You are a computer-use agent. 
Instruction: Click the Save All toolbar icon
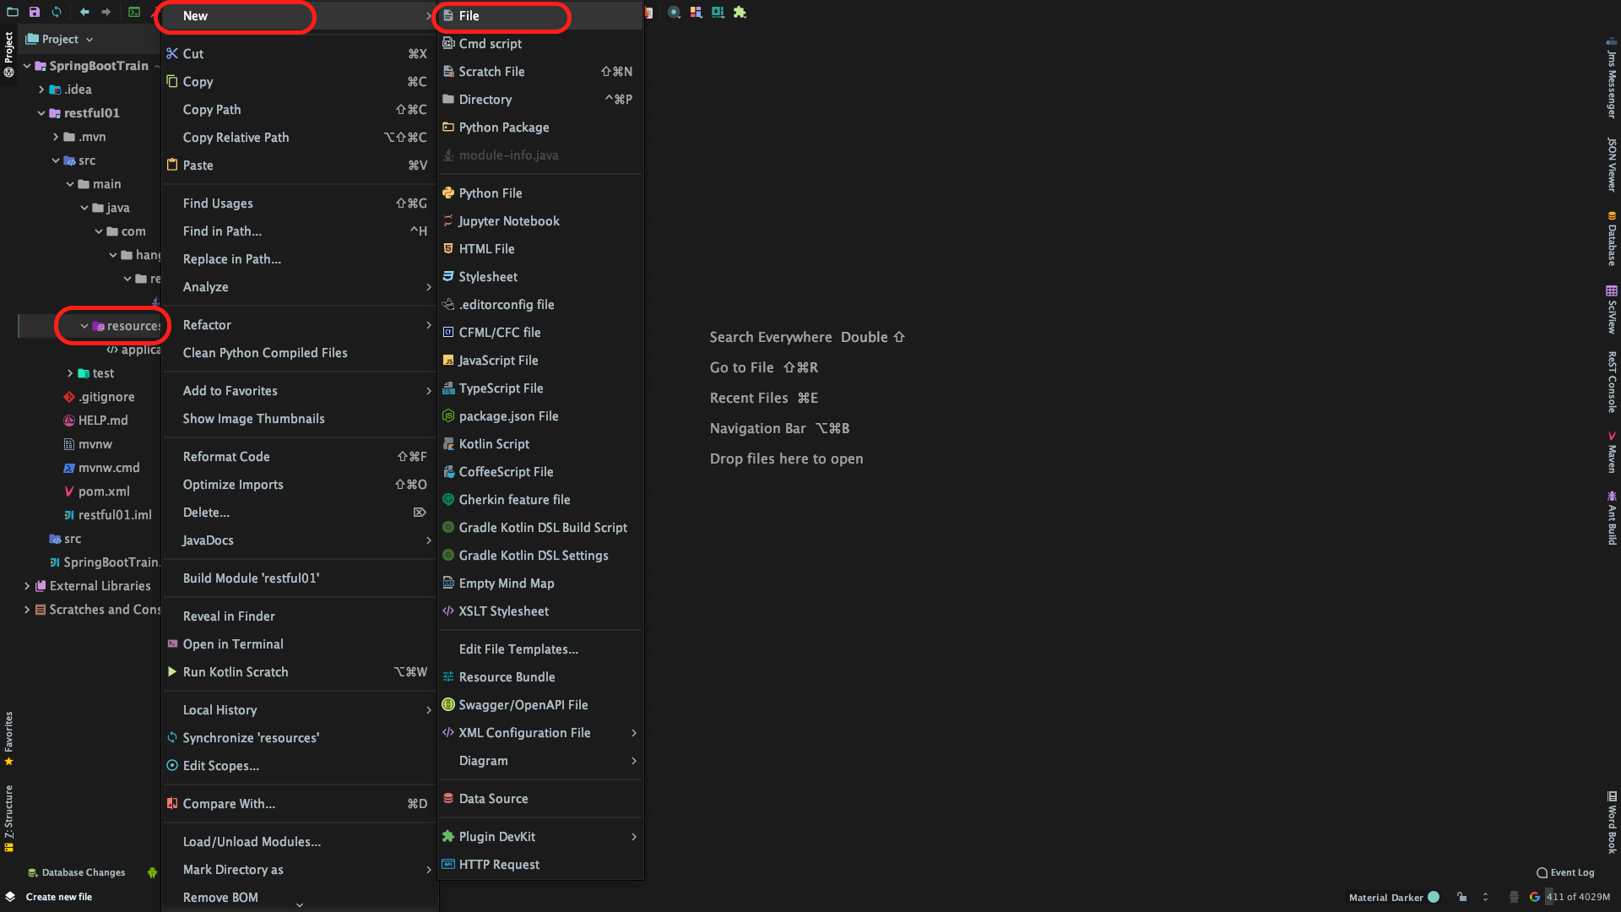tap(35, 12)
